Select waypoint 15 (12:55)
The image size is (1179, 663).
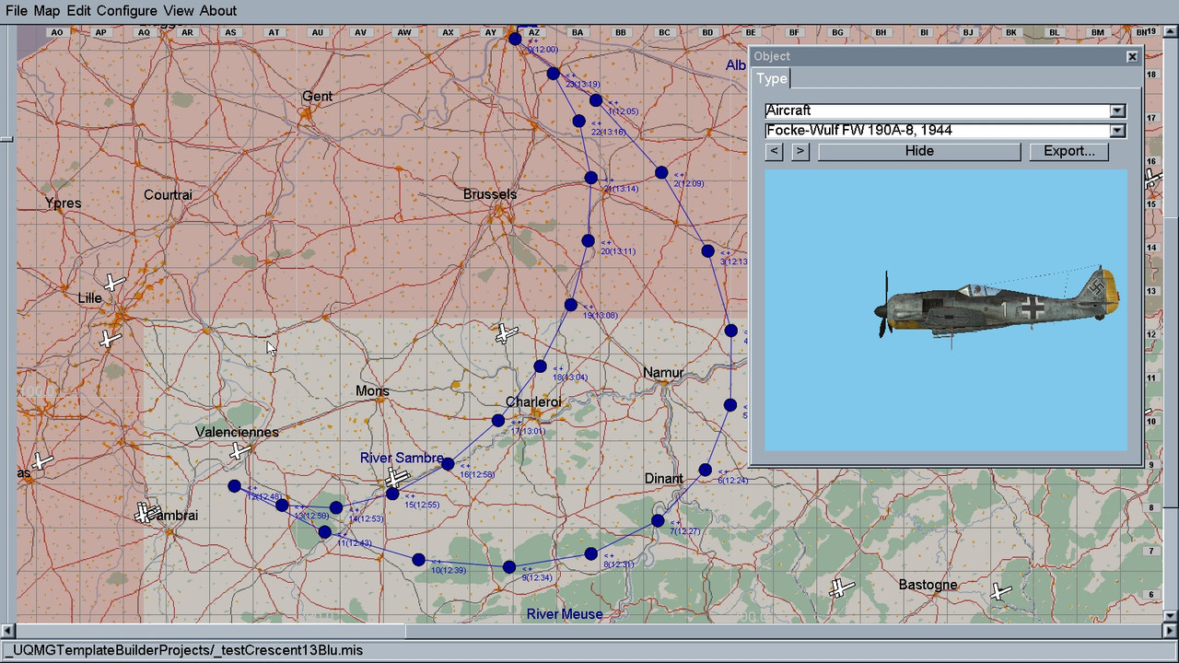[x=392, y=494]
